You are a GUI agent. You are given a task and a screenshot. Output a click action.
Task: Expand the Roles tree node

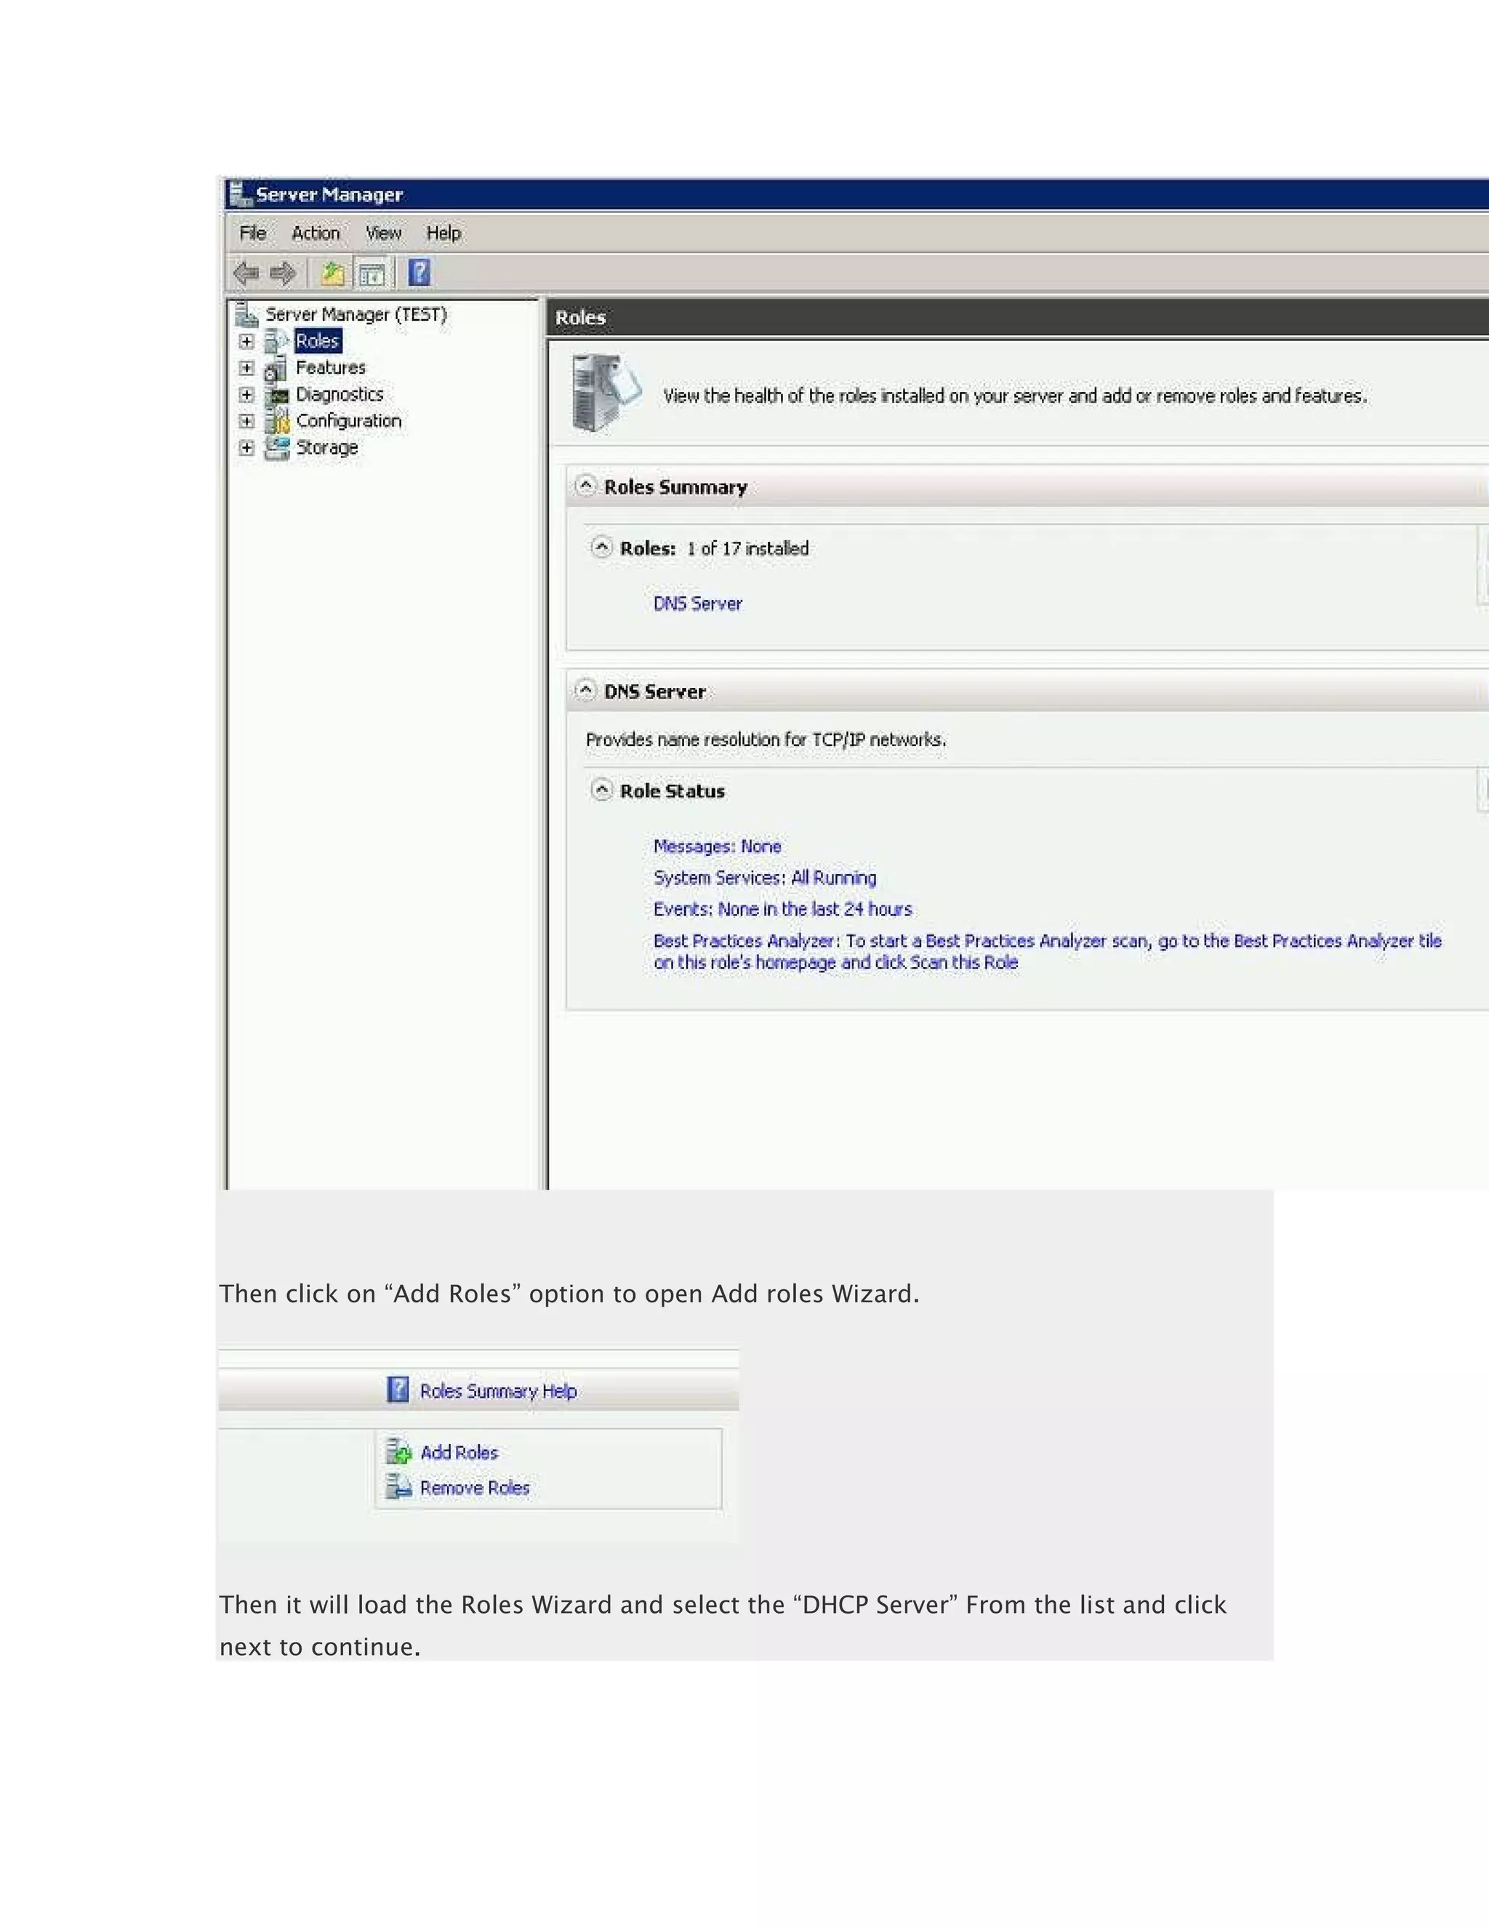click(x=246, y=342)
